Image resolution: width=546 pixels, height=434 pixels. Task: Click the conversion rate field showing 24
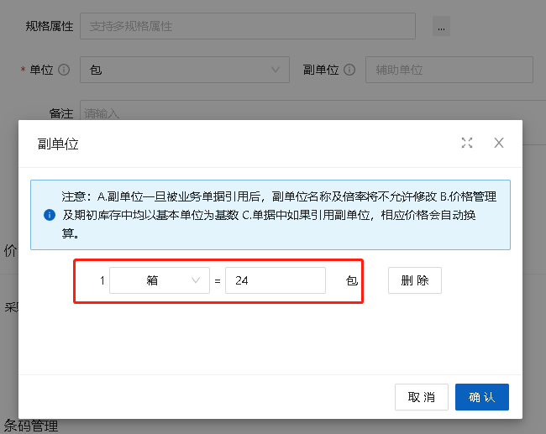coord(276,280)
